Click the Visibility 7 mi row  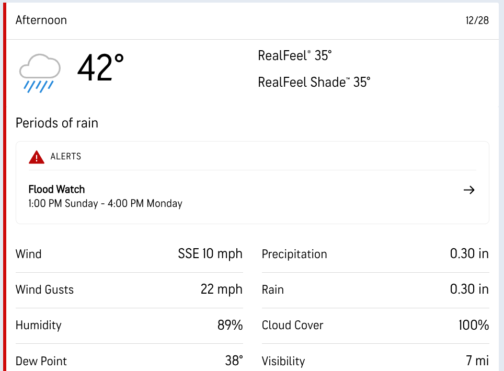tap(375, 361)
